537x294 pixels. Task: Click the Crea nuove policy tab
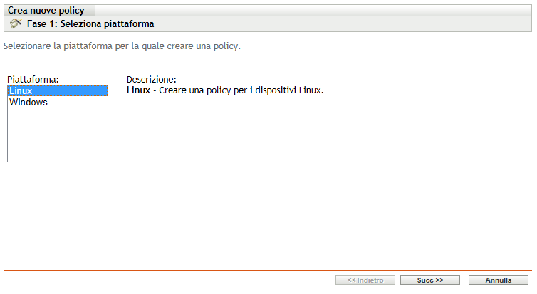(x=46, y=11)
